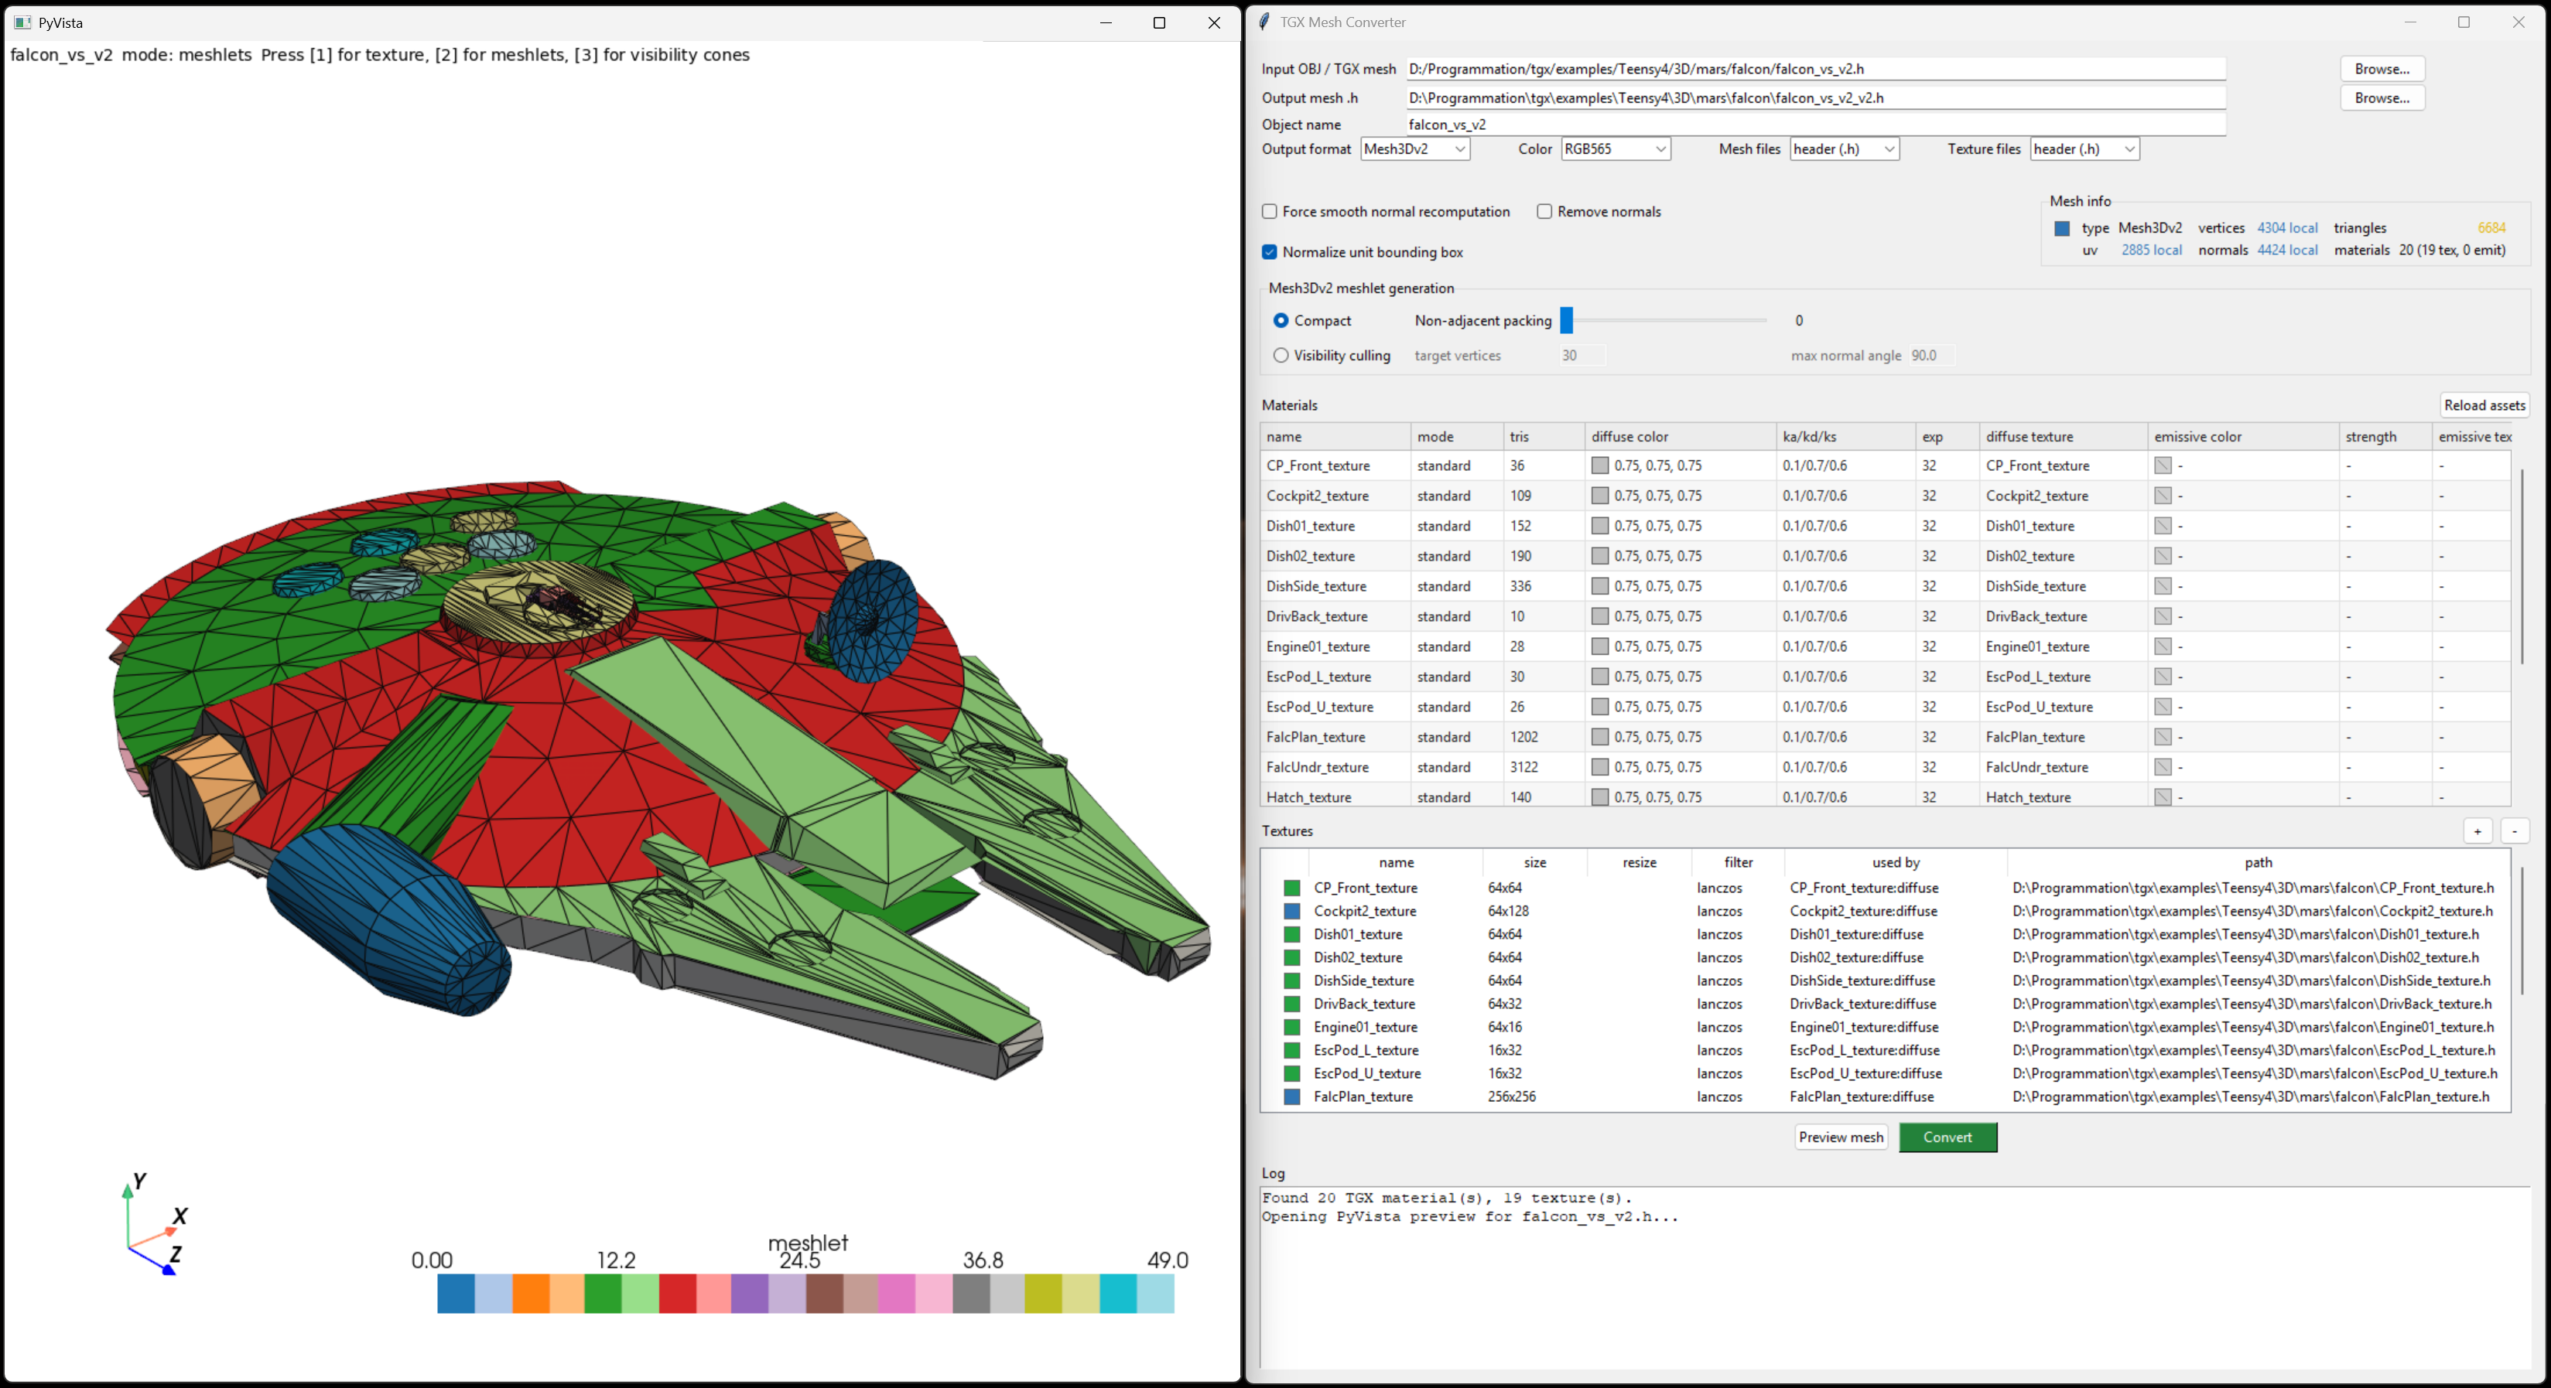Click the emissive color icon for Engine01_texture
This screenshot has height=1388, width=2551.
point(2163,646)
